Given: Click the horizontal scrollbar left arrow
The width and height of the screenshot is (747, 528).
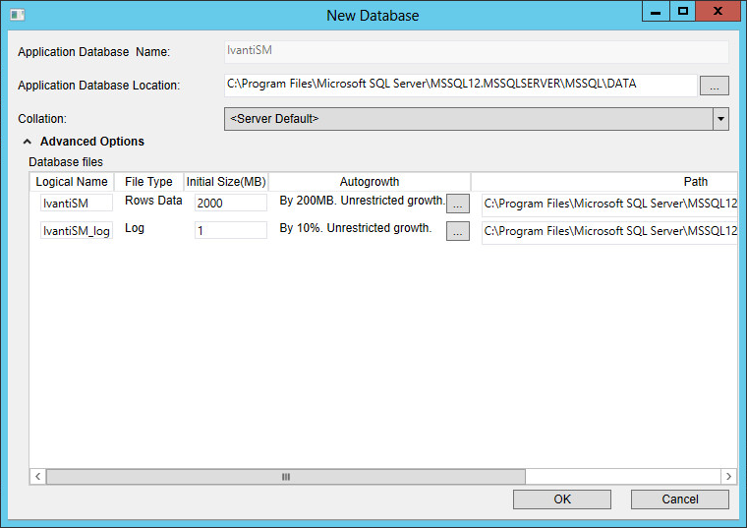Looking at the screenshot, I should (x=38, y=477).
